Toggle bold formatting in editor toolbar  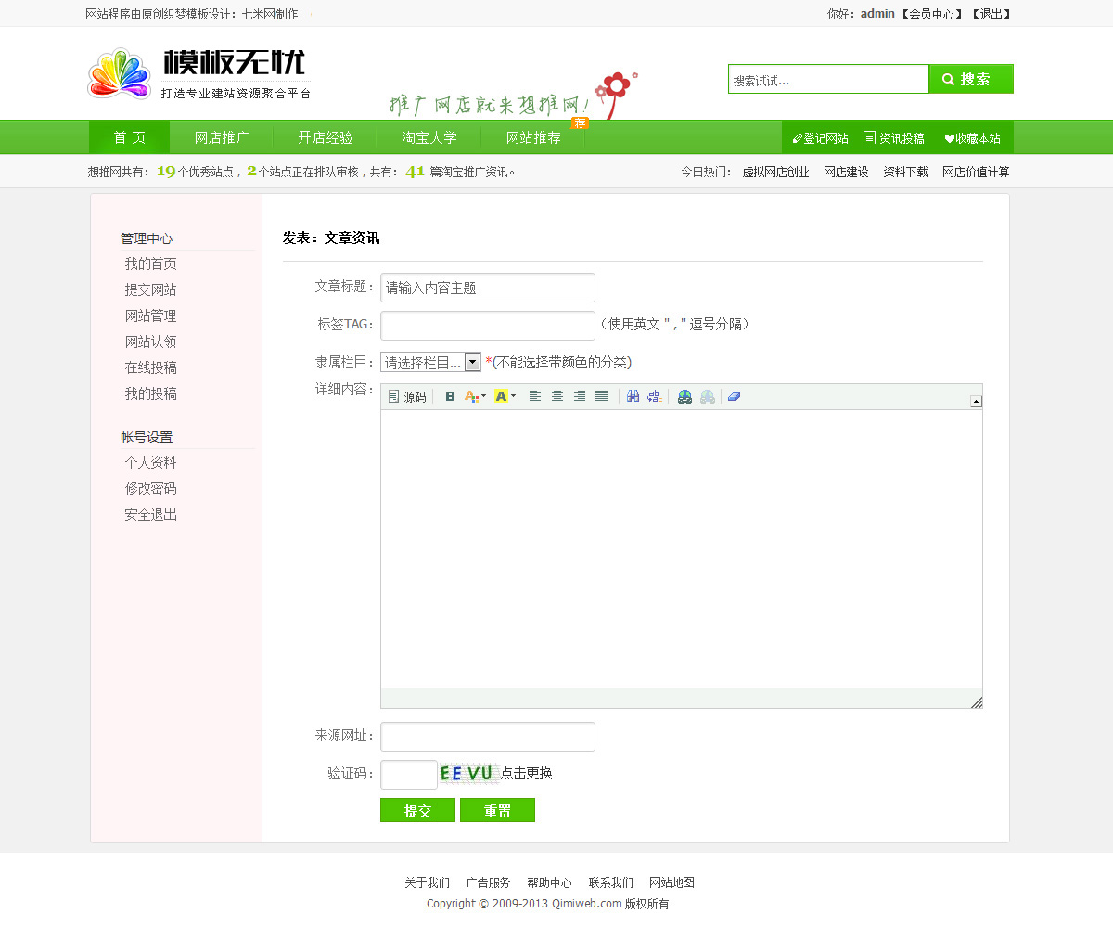pos(450,396)
